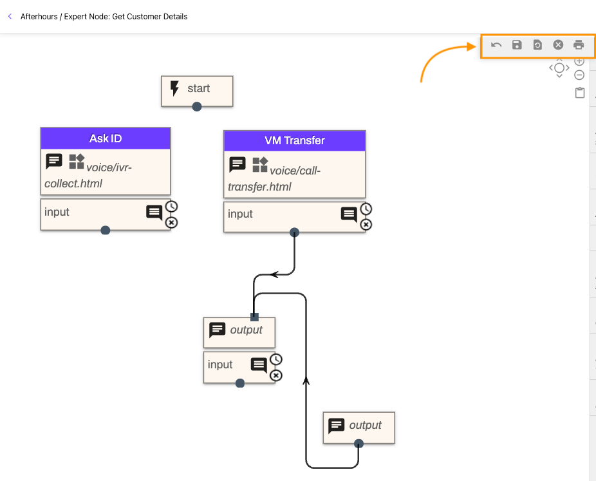Click the timeout clock icon on VM Transfer input
Image resolution: width=596 pixels, height=481 pixels.
coord(366,209)
